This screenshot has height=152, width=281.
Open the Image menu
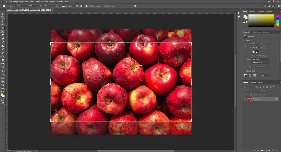[x=15, y=2]
